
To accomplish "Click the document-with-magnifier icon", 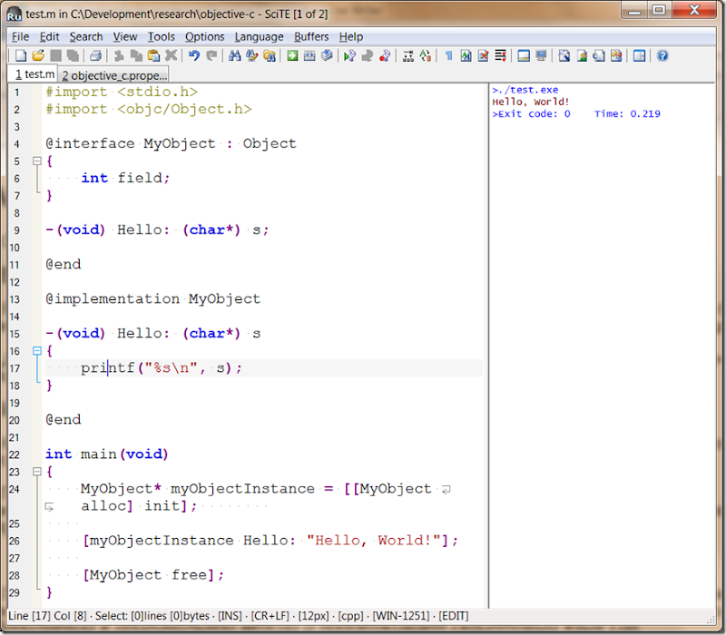I will pyautogui.click(x=599, y=56).
